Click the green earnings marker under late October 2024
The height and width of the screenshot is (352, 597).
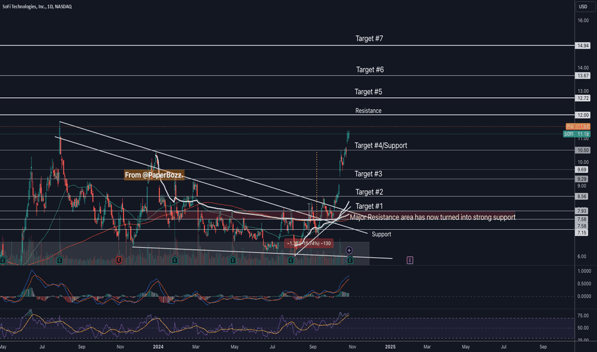pyautogui.click(x=350, y=260)
